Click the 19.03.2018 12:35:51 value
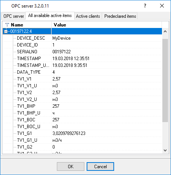171x175 pixels. pyautogui.click(x=71, y=59)
